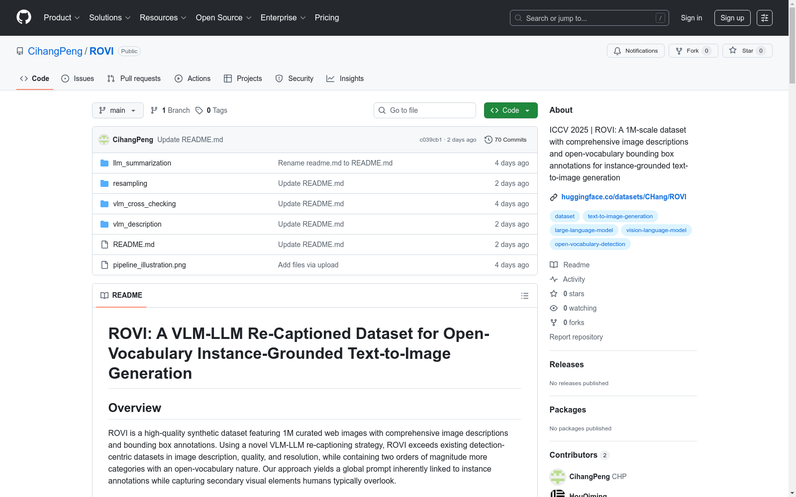Expand the main branch dropdown
This screenshot has height=497, width=796.
117,110
